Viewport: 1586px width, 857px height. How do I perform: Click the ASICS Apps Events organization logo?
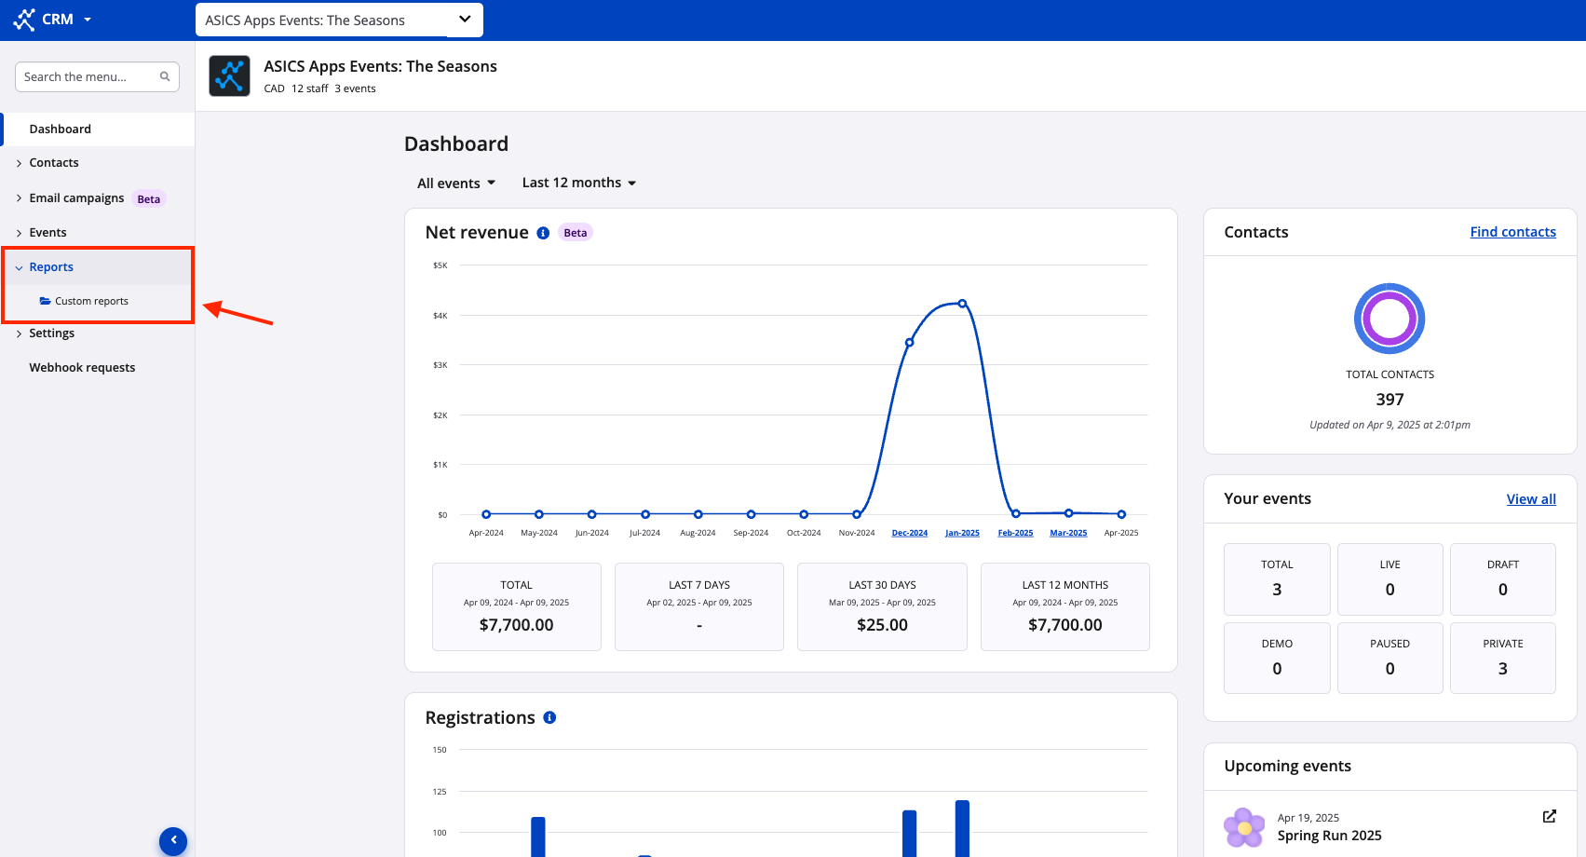(x=229, y=76)
